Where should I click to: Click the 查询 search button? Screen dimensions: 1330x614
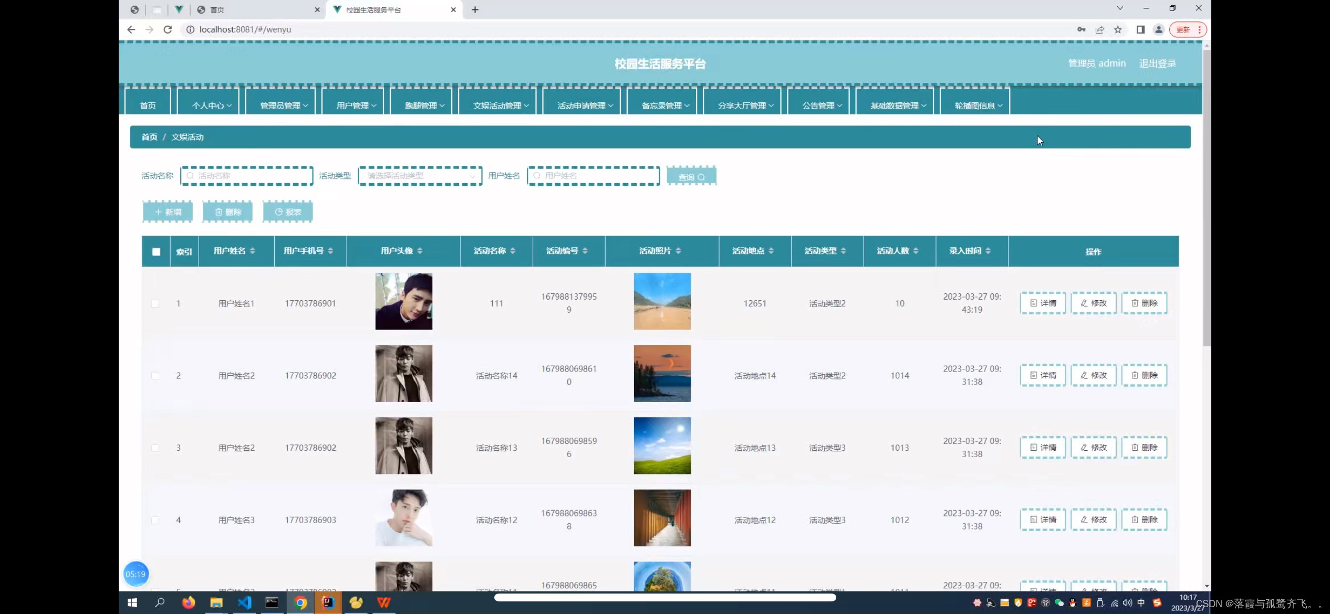[x=691, y=177]
